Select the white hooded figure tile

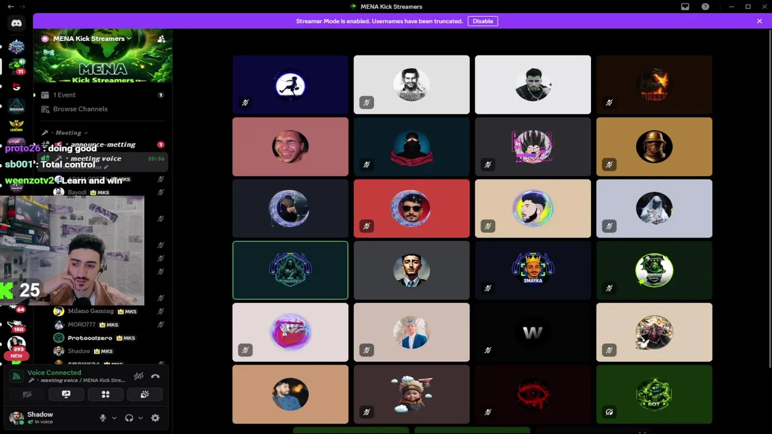654,209
